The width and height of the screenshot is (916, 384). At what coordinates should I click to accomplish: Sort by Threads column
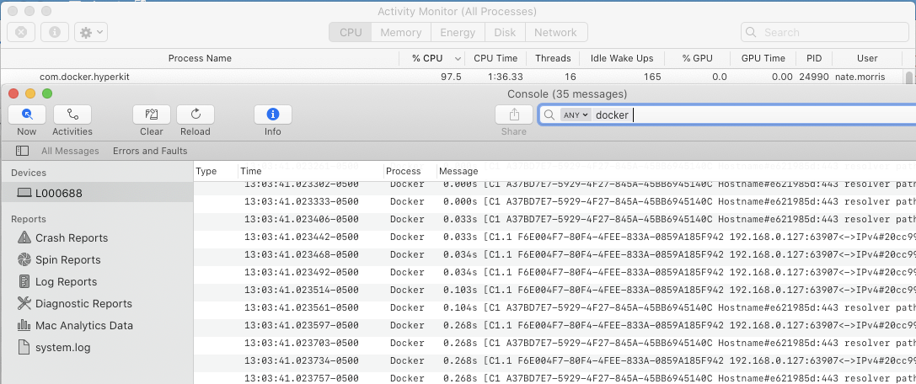[x=553, y=58]
